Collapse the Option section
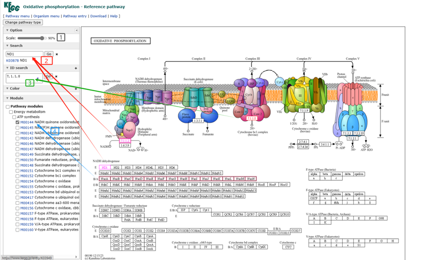Screen dimensions: 438x260 pyautogui.click(x=7, y=30)
